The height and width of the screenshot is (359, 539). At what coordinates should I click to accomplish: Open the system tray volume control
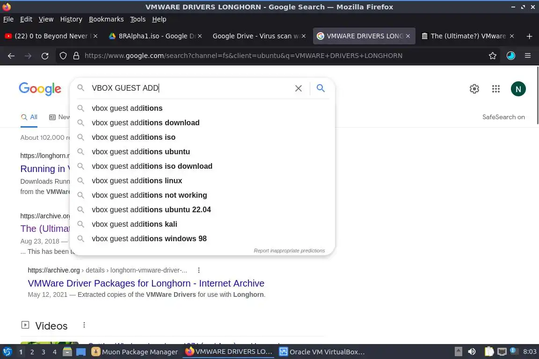pyautogui.click(x=472, y=352)
